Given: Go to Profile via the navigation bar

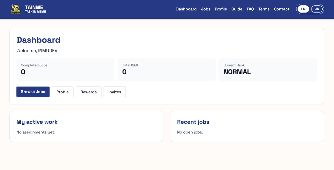Looking at the screenshot, I should click(221, 9).
